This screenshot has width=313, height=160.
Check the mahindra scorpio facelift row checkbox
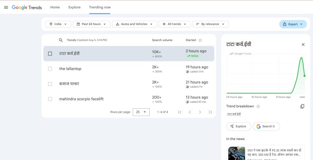click(50, 99)
